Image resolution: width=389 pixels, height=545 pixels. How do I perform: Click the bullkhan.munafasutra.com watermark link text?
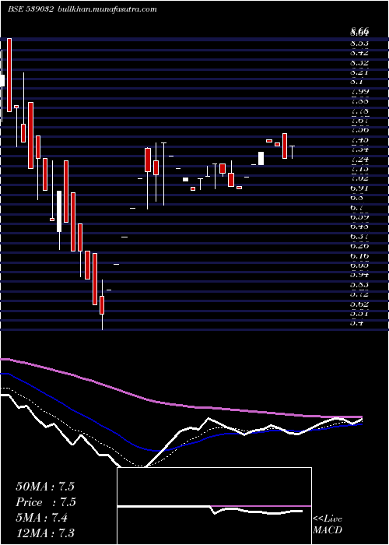click(107, 9)
